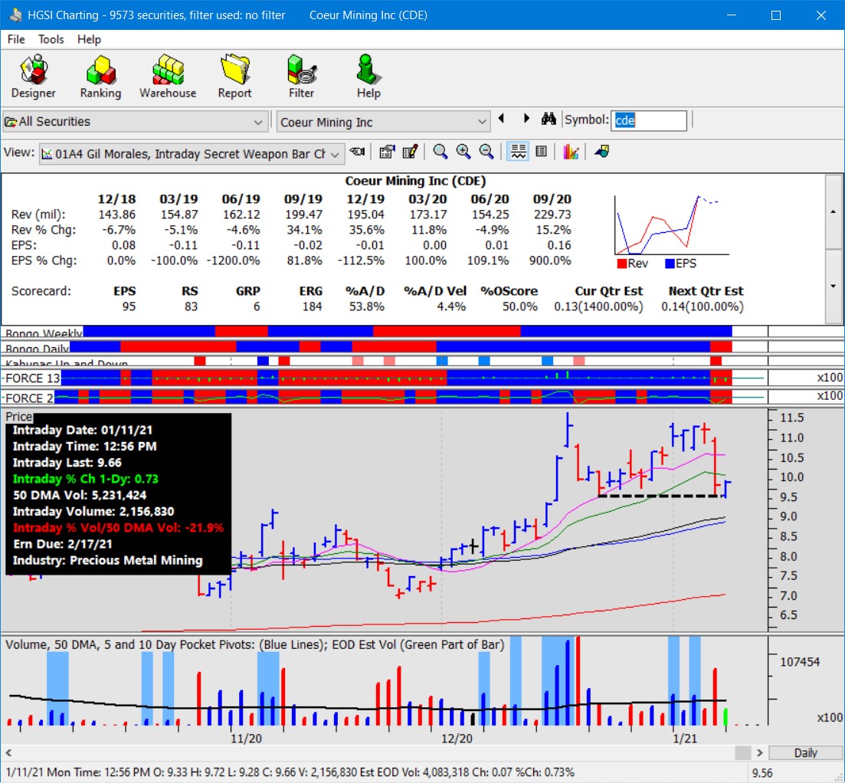The image size is (845, 783).
Task: Open the File menu
Action: (x=16, y=39)
